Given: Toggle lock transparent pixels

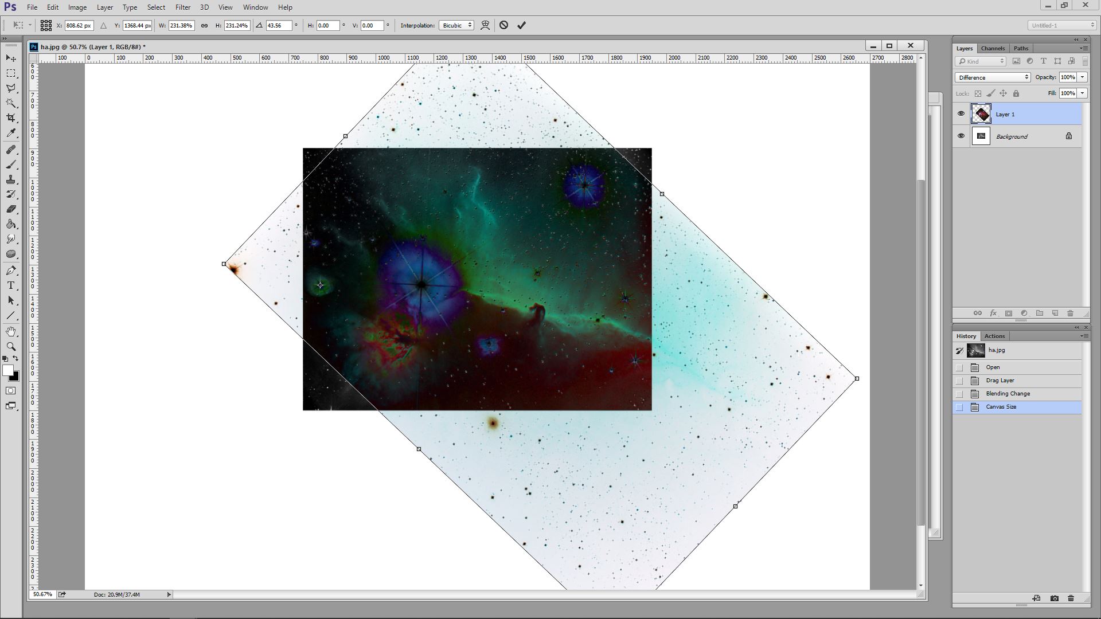Looking at the screenshot, I should (x=978, y=93).
